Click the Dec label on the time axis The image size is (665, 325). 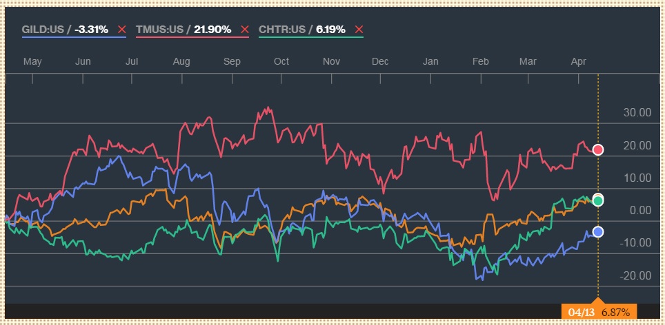pos(380,61)
